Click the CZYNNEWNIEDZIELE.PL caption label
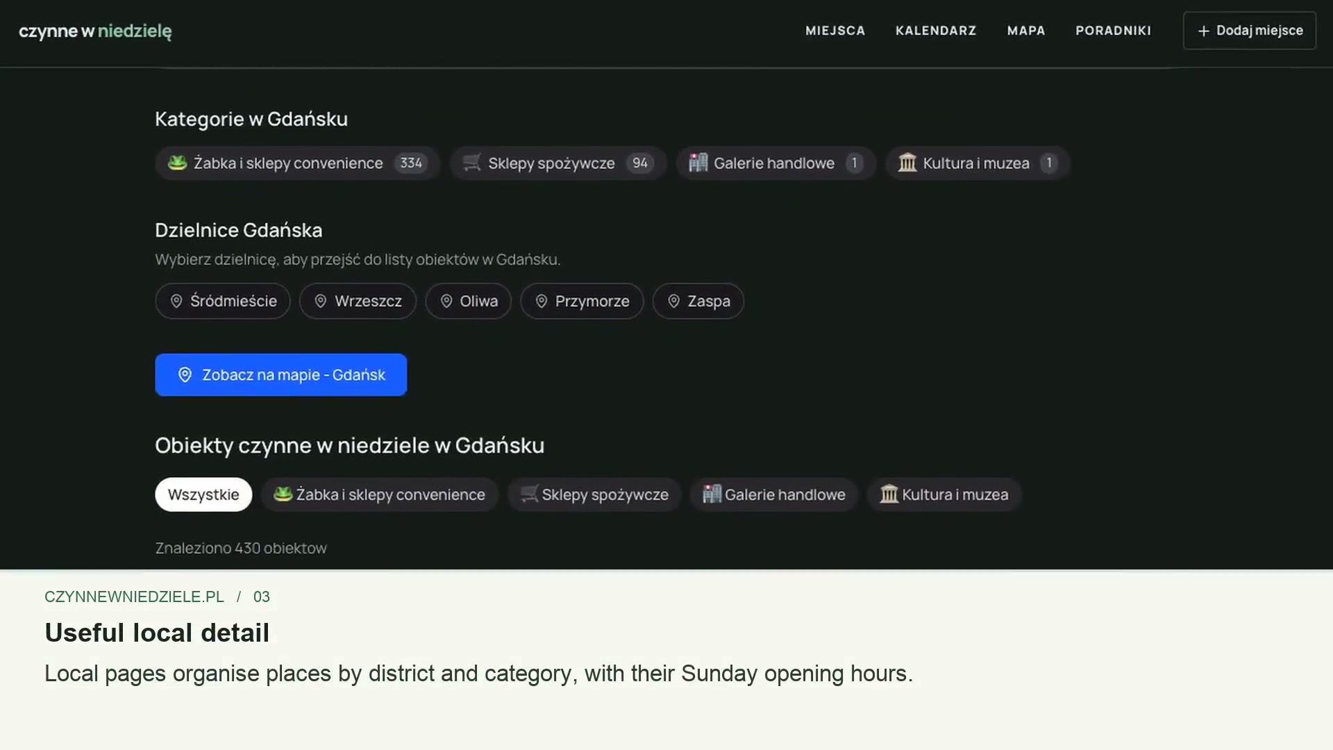 pyautogui.click(x=134, y=597)
